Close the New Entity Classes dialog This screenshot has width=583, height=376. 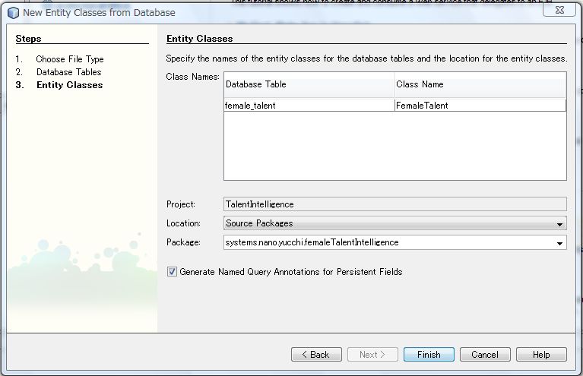[x=558, y=11]
